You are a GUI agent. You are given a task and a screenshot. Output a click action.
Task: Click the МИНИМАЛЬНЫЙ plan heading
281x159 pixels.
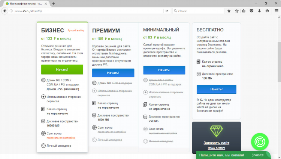tap(161, 30)
